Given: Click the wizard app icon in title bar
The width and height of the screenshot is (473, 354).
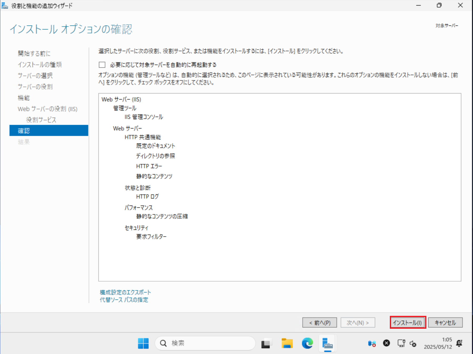Looking at the screenshot, I should [x=5, y=6].
